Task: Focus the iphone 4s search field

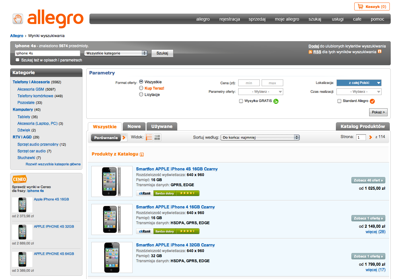Action: coord(48,53)
